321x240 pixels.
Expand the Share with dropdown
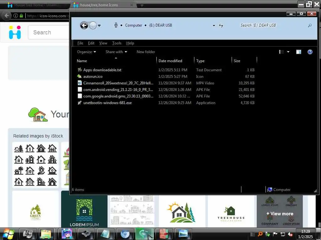116,52
